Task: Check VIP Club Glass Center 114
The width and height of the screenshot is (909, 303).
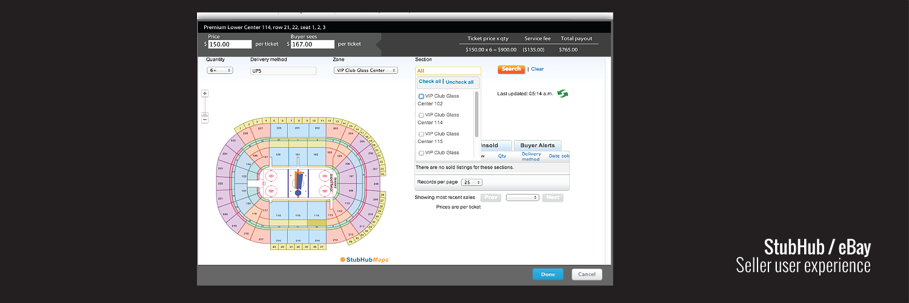Action: coord(421,115)
